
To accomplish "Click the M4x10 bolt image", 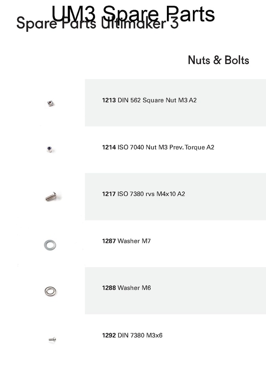I will [51, 197].
